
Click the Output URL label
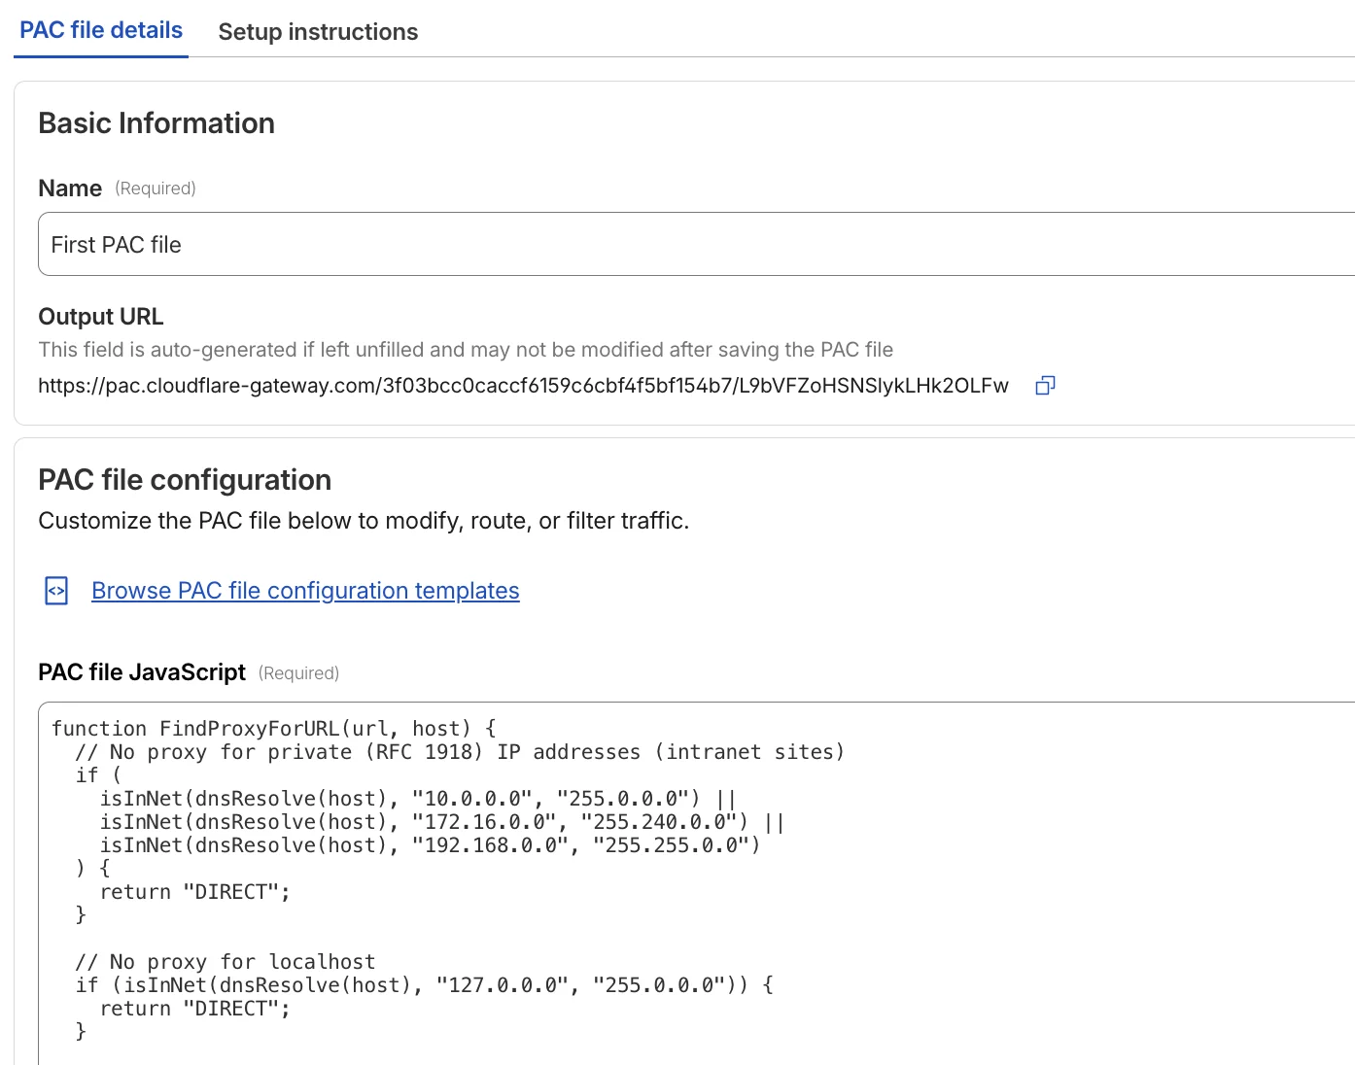101,317
